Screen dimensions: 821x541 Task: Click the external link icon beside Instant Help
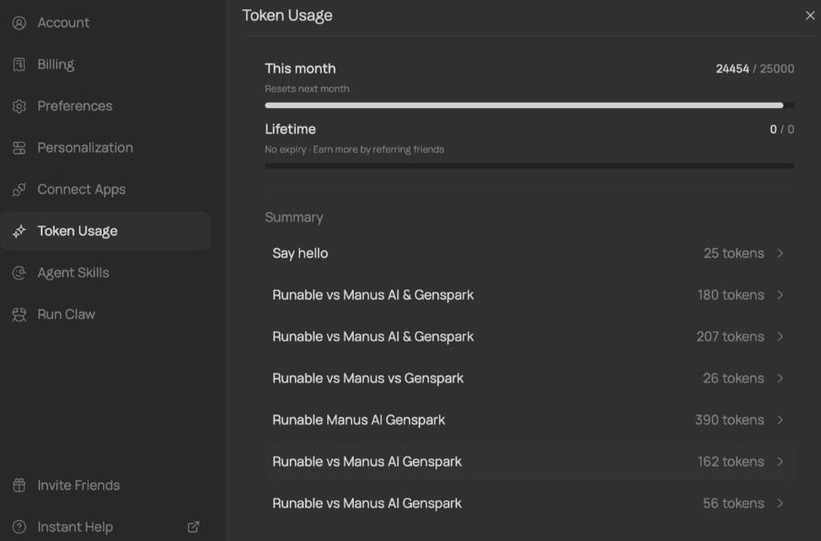pyautogui.click(x=194, y=526)
